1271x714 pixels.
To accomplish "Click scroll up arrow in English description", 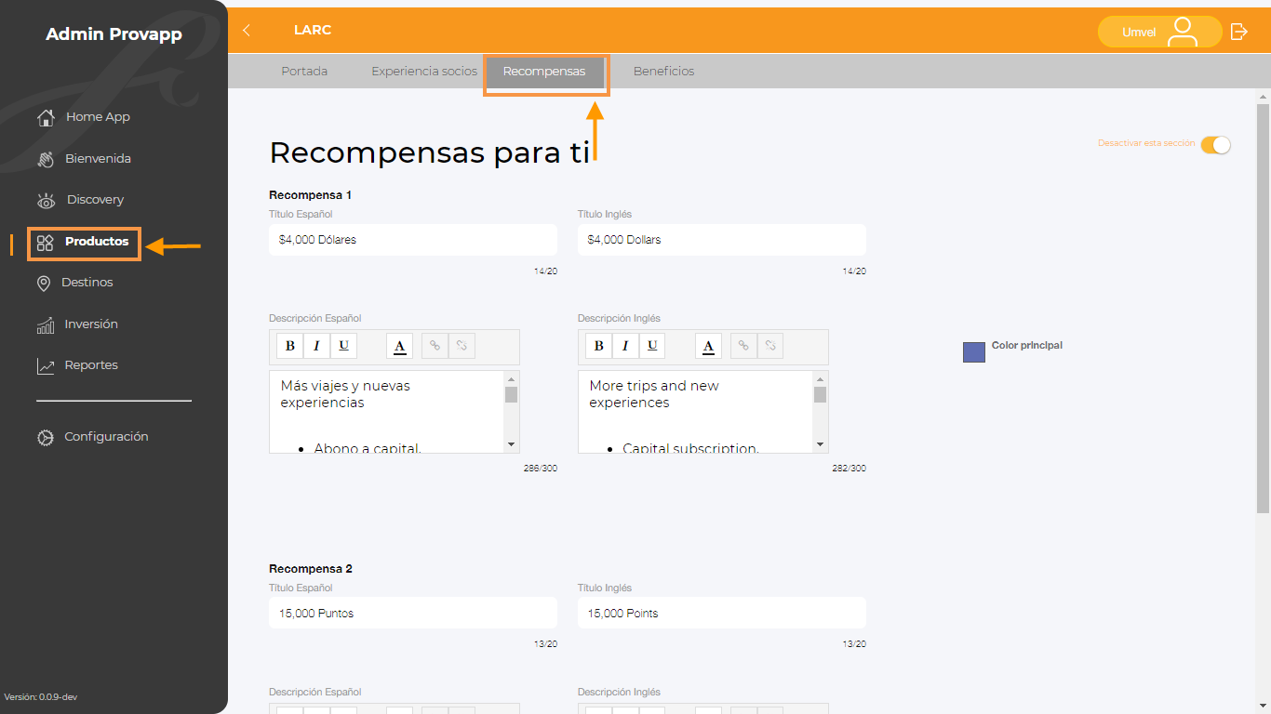I will [820, 378].
